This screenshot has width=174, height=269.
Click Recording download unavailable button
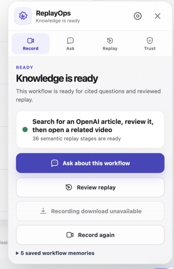click(90, 211)
